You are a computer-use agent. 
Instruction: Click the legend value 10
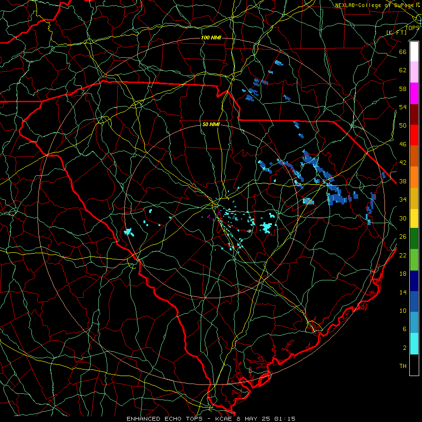(x=403, y=311)
